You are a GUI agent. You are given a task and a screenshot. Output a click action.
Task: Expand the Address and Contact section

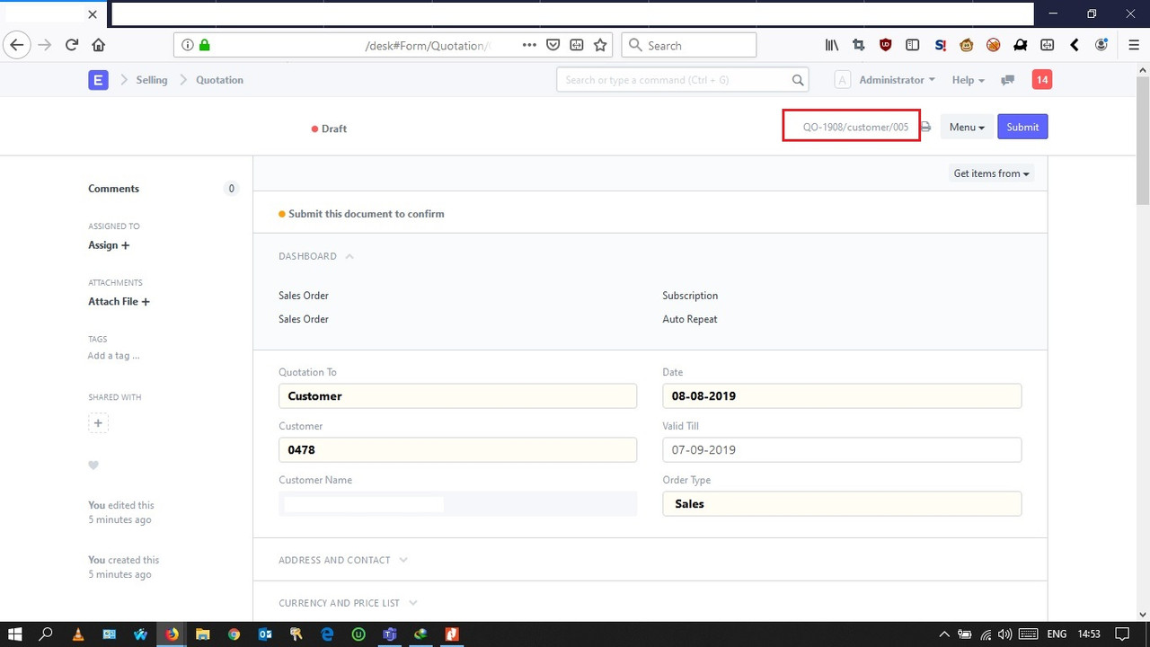point(403,560)
